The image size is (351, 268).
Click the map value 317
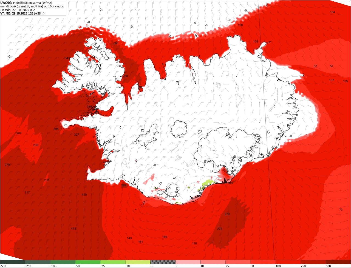point(27,192)
